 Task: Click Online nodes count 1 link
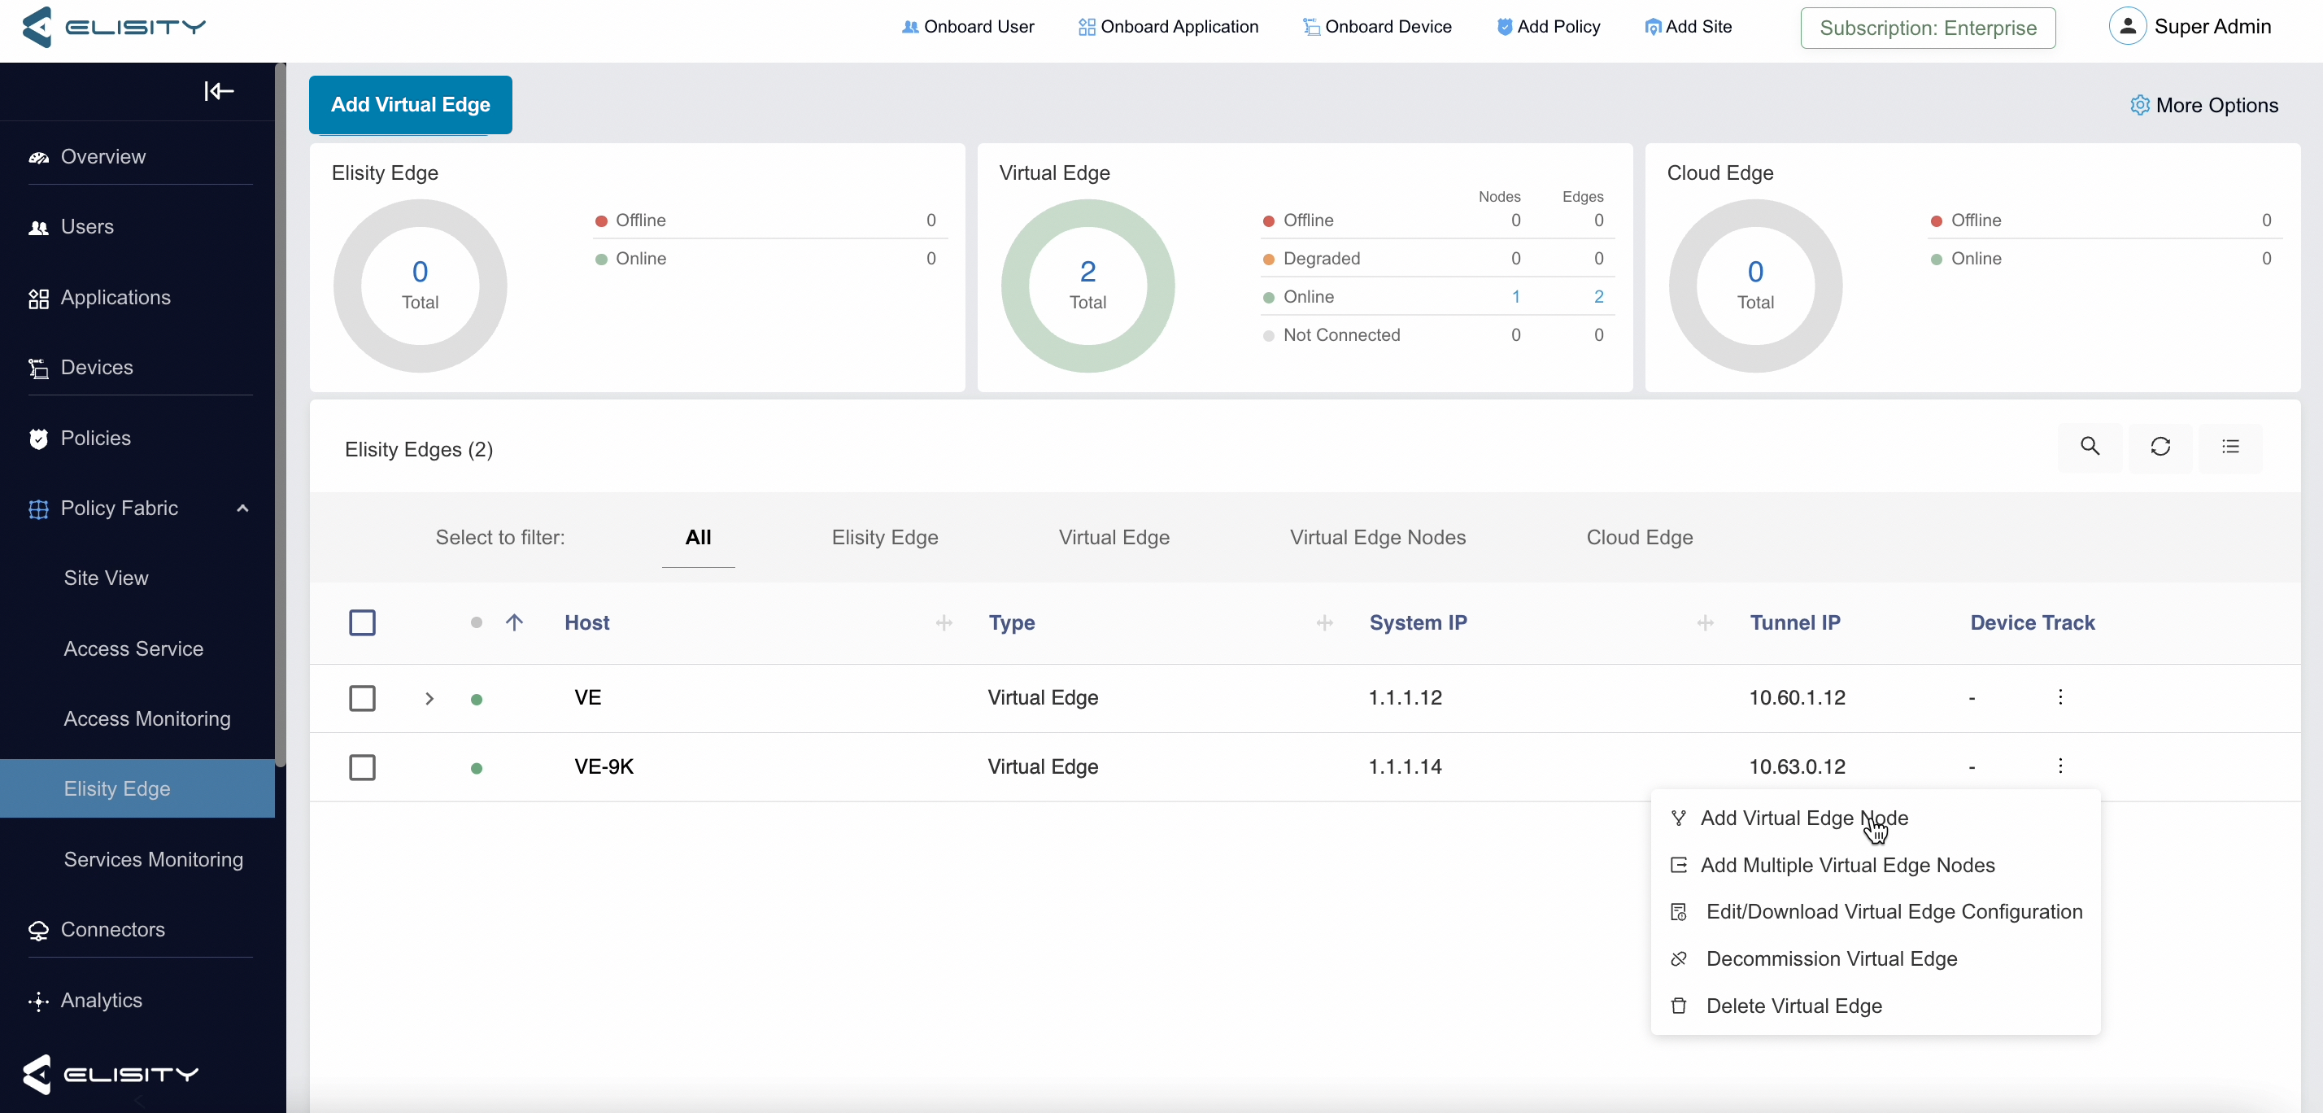(x=1515, y=297)
